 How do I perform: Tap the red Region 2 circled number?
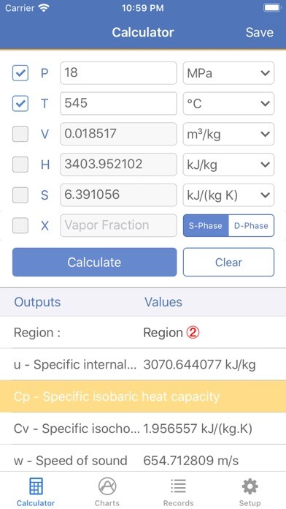pyautogui.click(x=193, y=333)
